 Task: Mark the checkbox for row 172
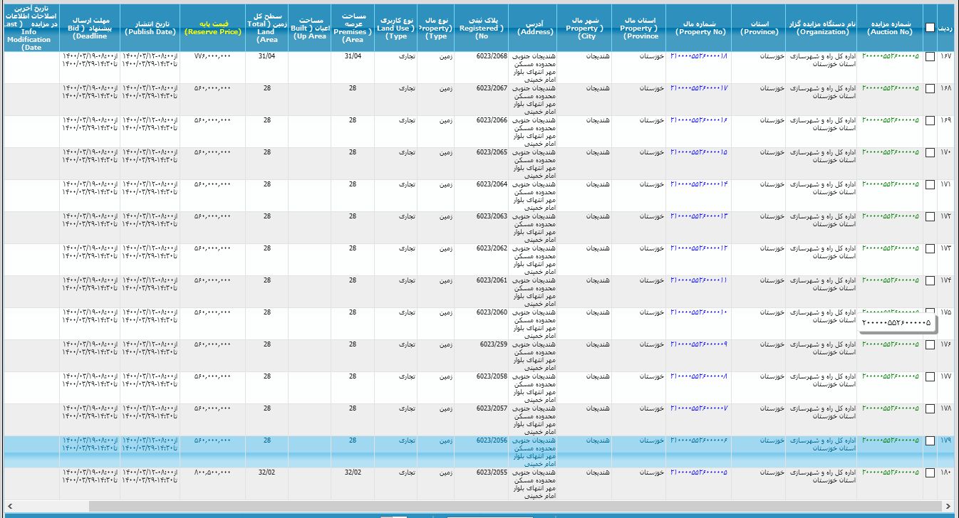tap(930, 217)
